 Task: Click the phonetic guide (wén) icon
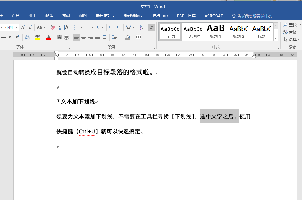tap(60, 27)
